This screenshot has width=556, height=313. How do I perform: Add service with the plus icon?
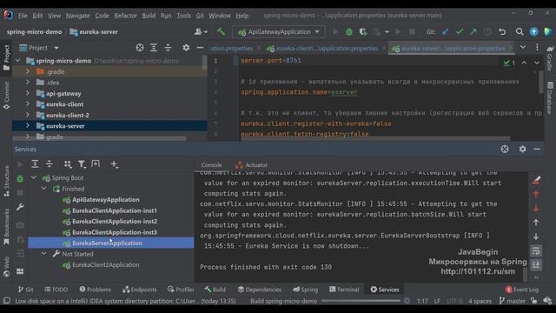coord(114,164)
